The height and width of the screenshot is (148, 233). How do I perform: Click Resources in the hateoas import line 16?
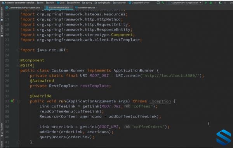coord(115,14)
